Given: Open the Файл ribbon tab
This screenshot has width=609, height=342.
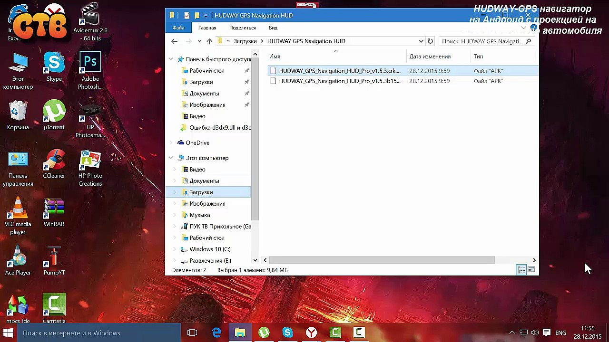Looking at the screenshot, I should (178, 28).
